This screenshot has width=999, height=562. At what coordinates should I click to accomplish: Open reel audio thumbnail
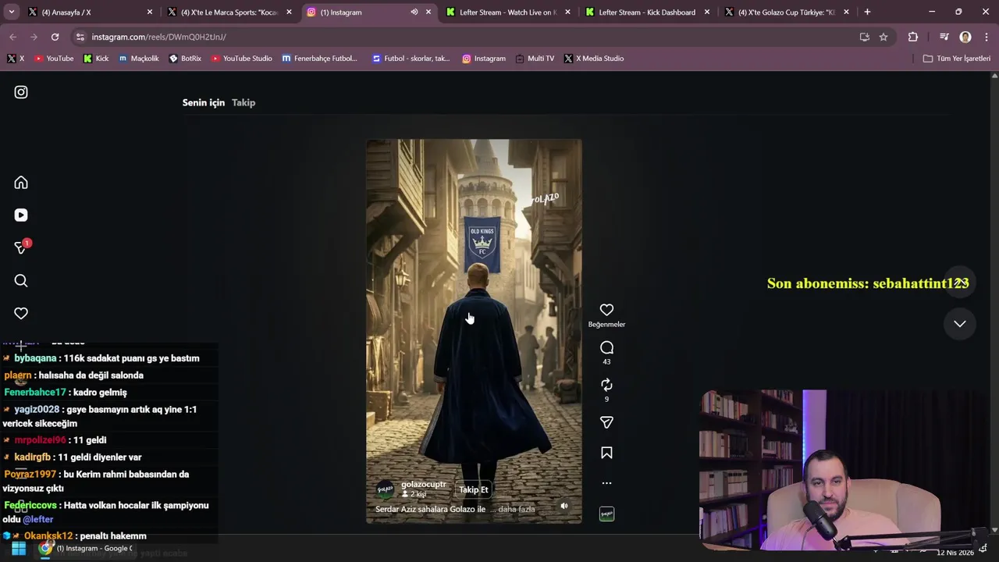tap(606, 514)
